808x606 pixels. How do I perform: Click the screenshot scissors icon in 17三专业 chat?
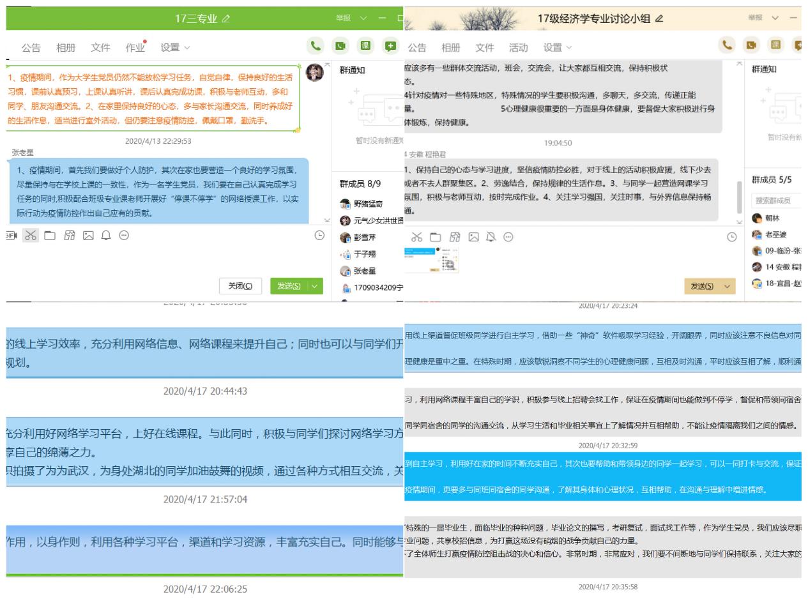coord(30,236)
